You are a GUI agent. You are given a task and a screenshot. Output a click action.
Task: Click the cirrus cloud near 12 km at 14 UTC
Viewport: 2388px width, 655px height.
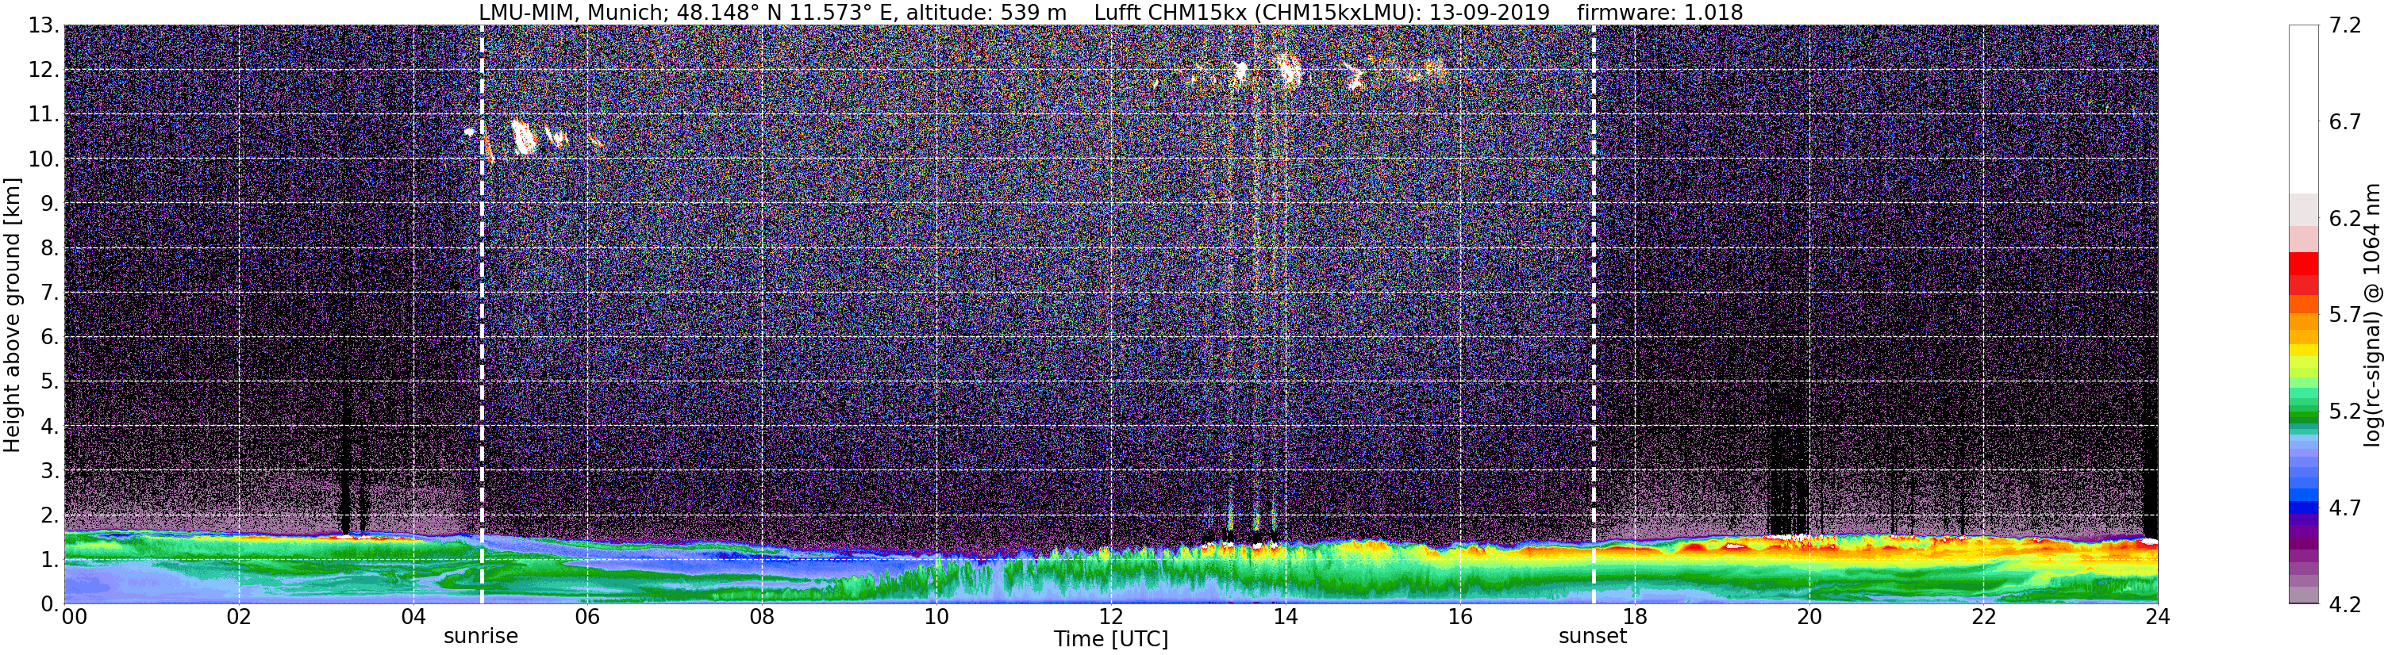(1289, 70)
